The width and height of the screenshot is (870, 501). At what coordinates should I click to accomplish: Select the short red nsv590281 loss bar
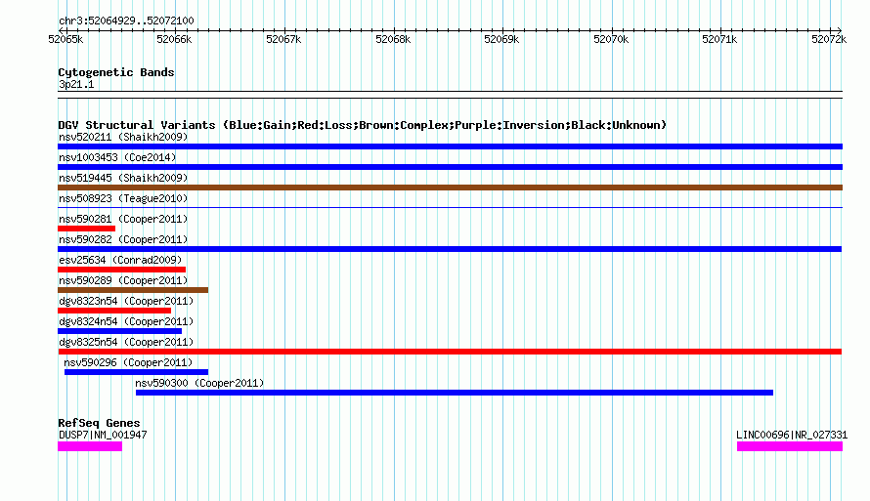click(x=87, y=229)
